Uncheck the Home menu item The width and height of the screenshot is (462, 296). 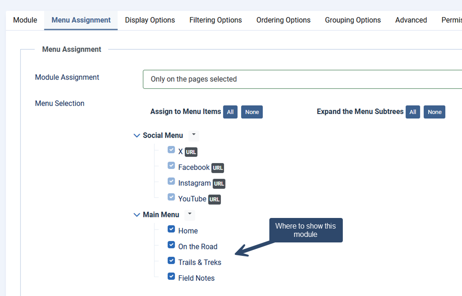(171, 229)
